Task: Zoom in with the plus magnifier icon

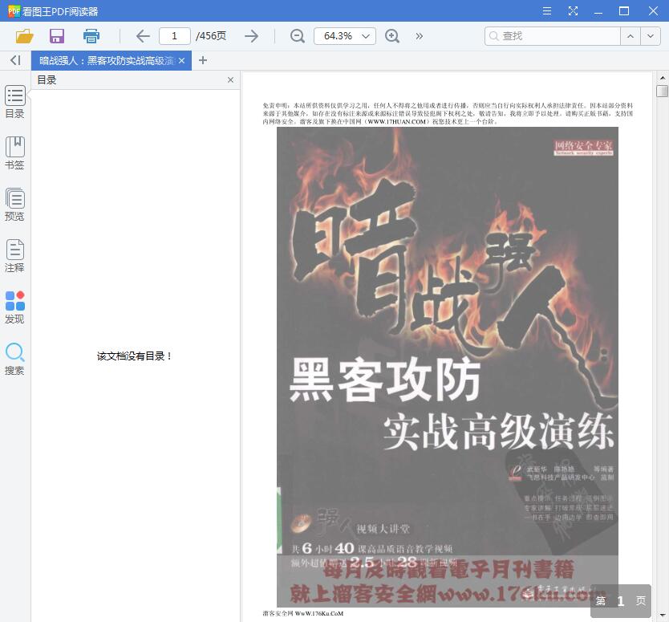Action: click(x=392, y=36)
